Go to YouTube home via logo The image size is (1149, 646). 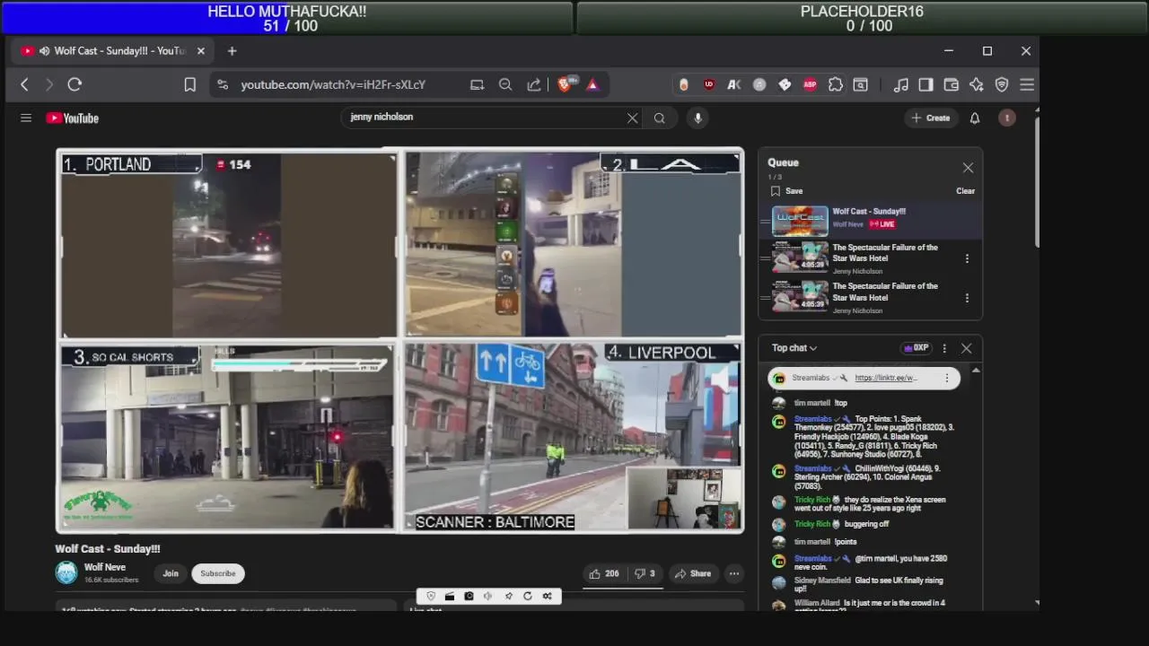72,118
